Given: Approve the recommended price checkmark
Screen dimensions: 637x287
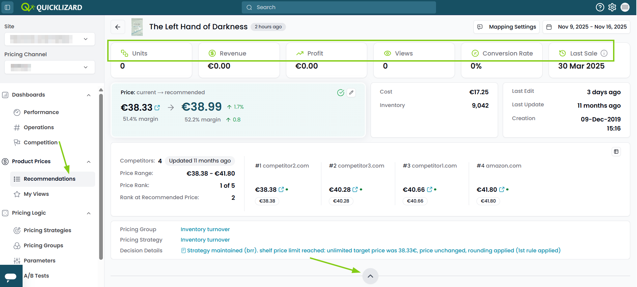Looking at the screenshot, I should [x=341, y=93].
